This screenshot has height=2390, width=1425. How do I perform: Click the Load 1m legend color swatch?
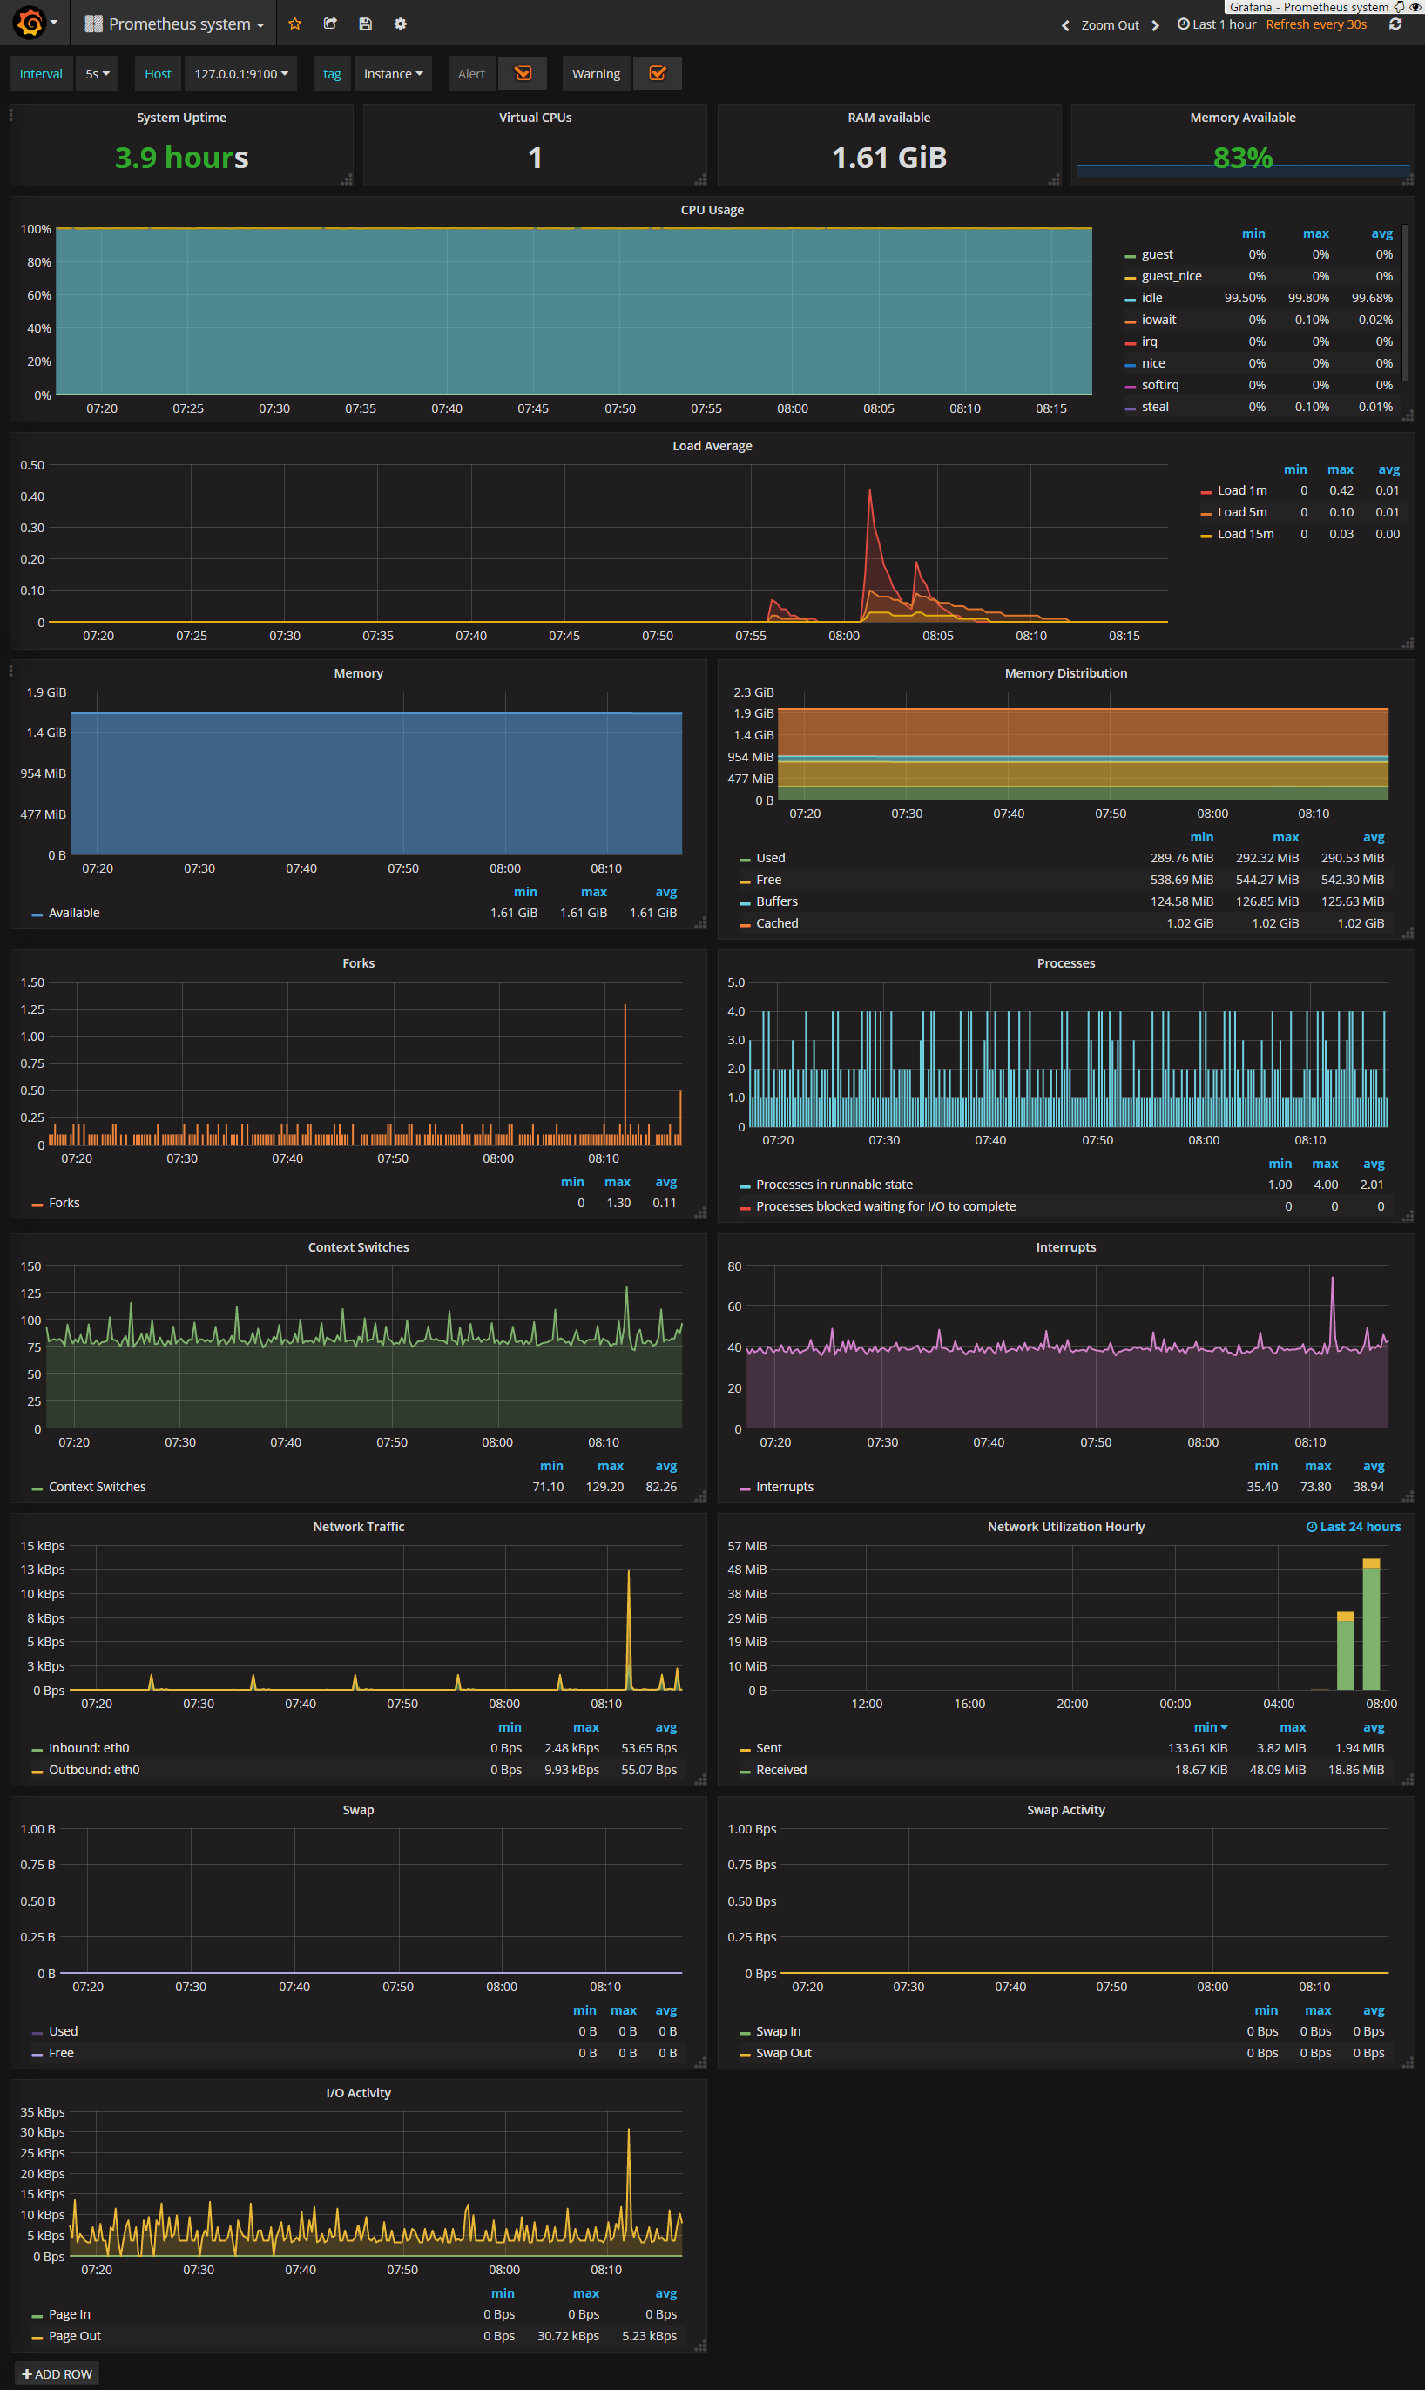point(1206,491)
